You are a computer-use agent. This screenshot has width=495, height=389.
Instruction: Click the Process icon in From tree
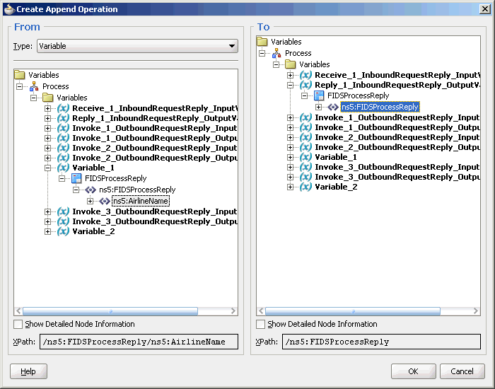click(34, 86)
